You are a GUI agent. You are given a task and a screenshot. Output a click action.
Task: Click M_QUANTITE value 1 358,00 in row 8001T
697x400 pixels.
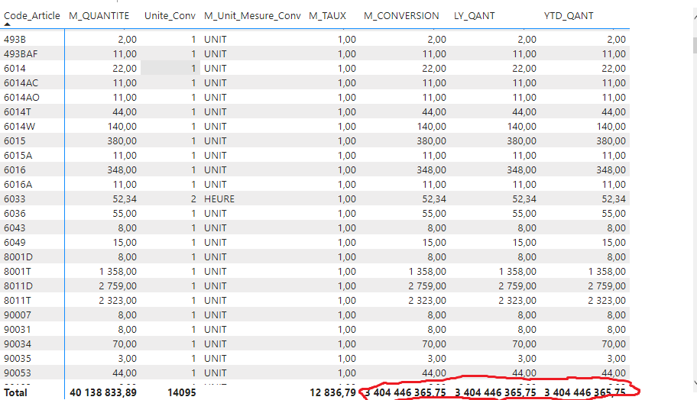118,271
